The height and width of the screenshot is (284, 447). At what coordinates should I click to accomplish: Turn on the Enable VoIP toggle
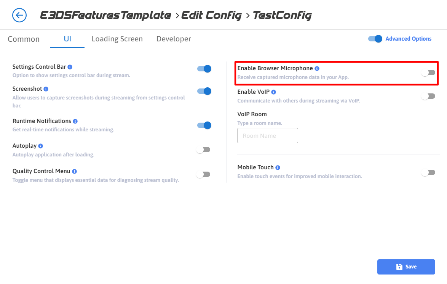click(428, 96)
